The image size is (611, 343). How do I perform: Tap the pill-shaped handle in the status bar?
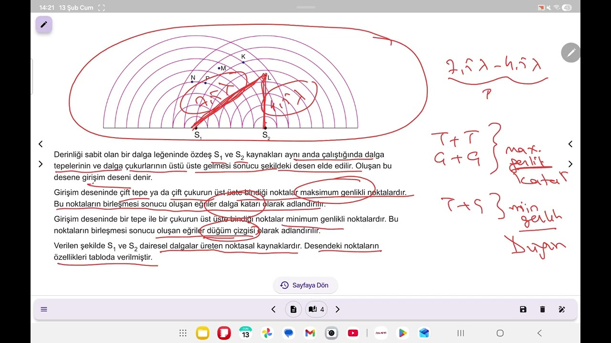click(x=305, y=7)
